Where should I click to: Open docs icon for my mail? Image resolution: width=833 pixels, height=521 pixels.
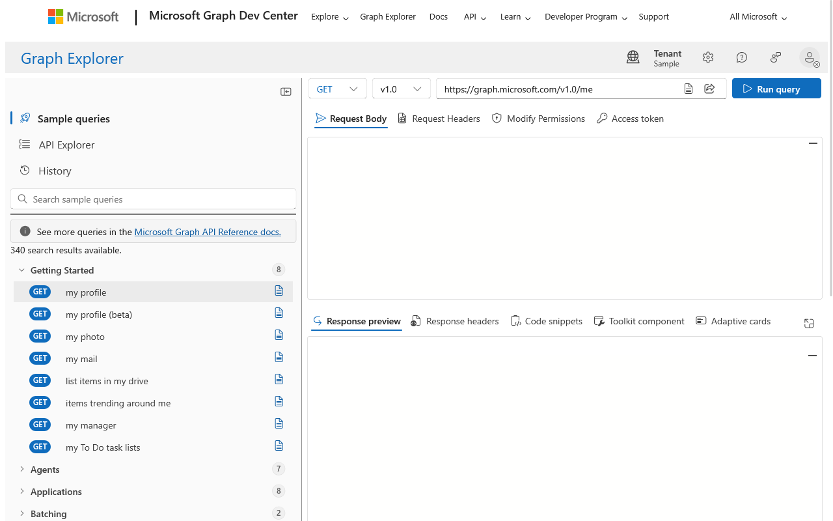(x=279, y=357)
